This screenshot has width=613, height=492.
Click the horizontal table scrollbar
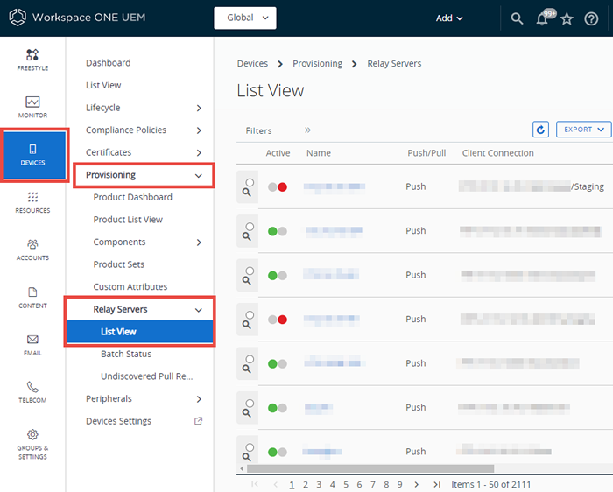(x=370, y=468)
